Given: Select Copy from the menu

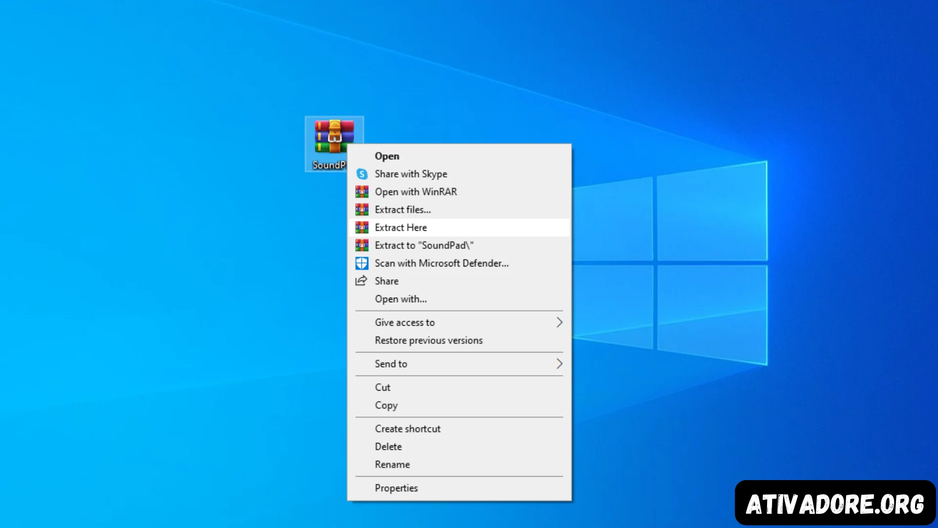Looking at the screenshot, I should 459,405.
